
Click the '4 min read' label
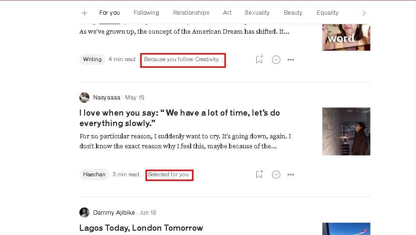[x=122, y=59]
